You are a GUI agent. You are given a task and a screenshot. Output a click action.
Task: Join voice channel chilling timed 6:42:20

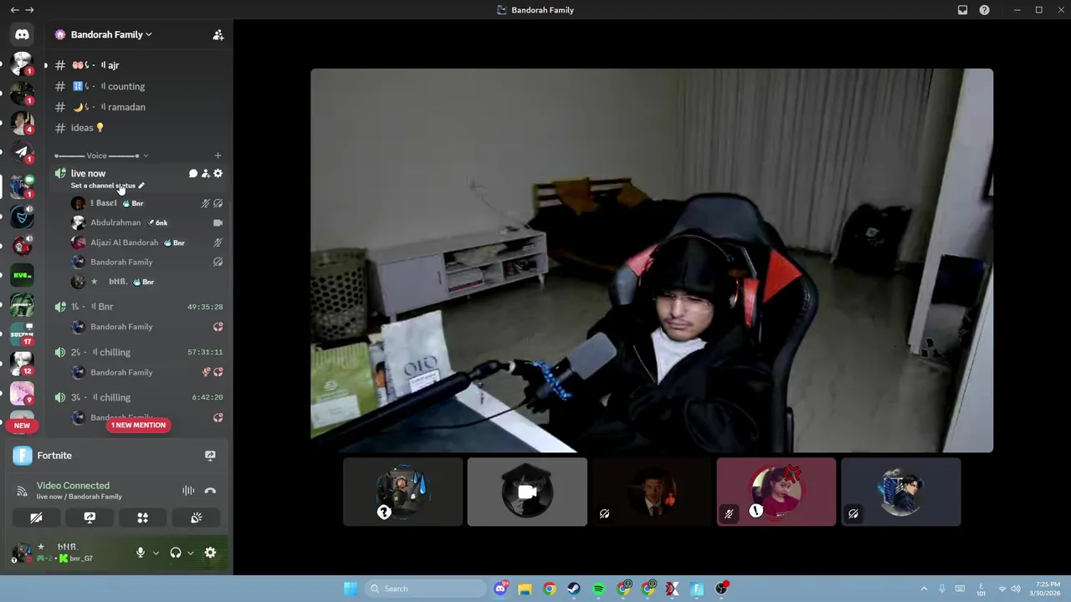[138, 397]
